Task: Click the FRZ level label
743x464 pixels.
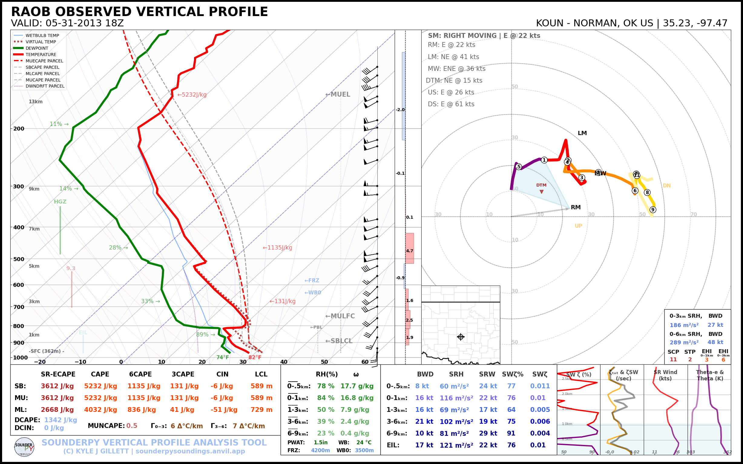Action: coord(312,280)
